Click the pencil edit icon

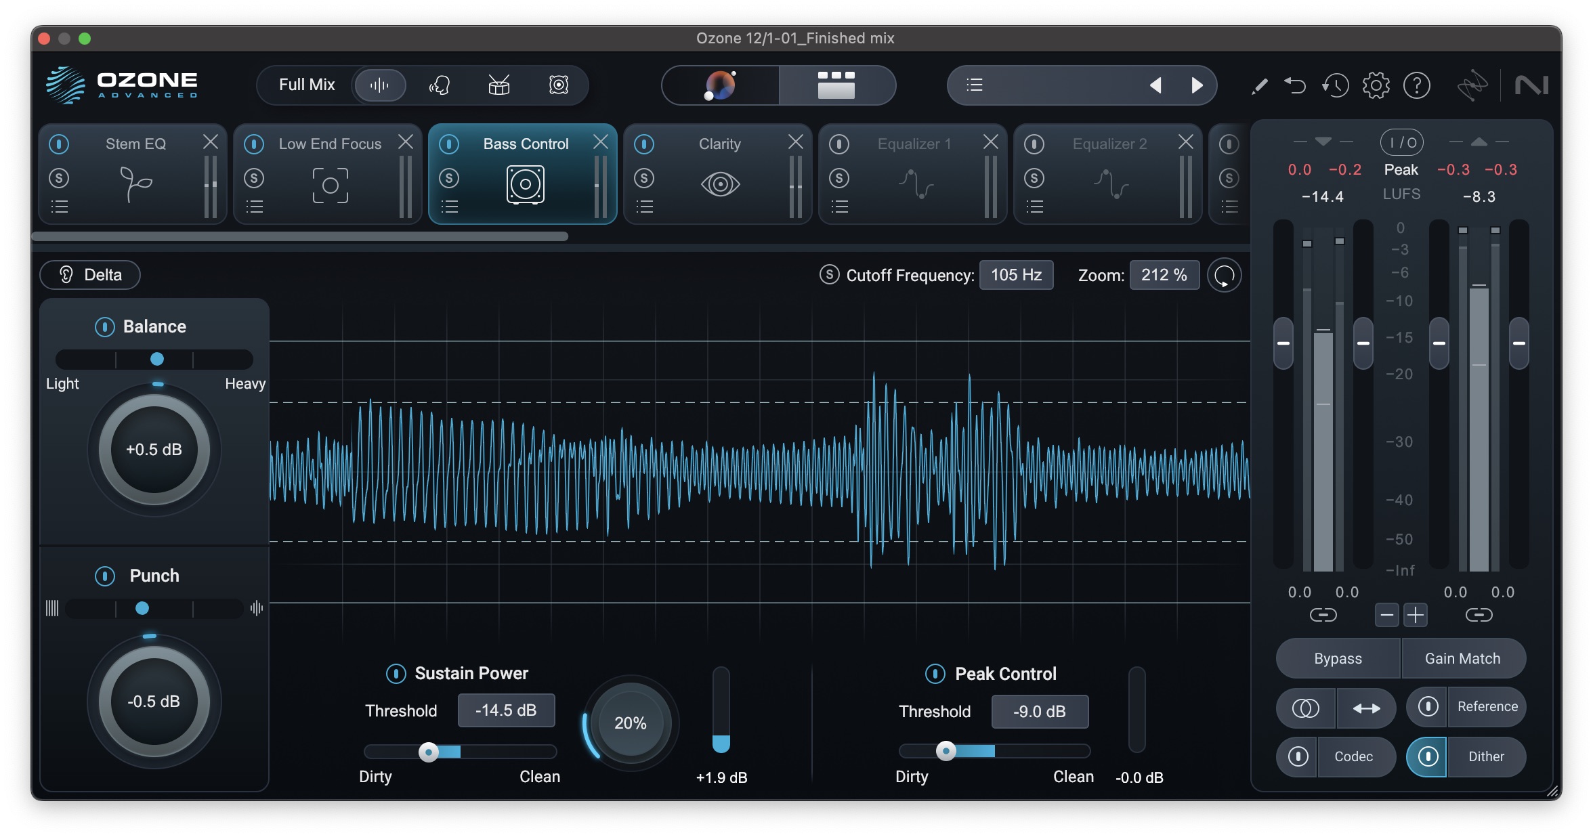[1259, 86]
